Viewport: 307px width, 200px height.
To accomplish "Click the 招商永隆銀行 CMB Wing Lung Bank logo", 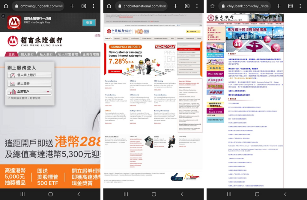I will click(x=35, y=41).
